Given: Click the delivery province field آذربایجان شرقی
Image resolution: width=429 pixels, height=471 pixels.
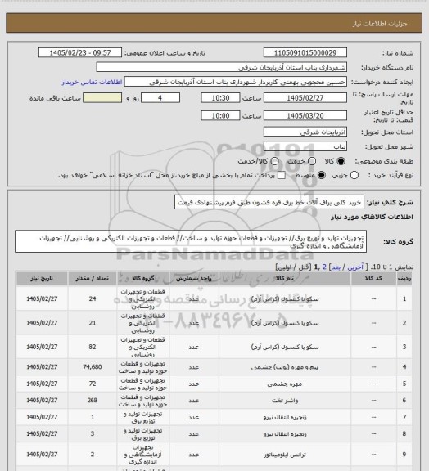Looking at the screenshot, I should 305,132.
